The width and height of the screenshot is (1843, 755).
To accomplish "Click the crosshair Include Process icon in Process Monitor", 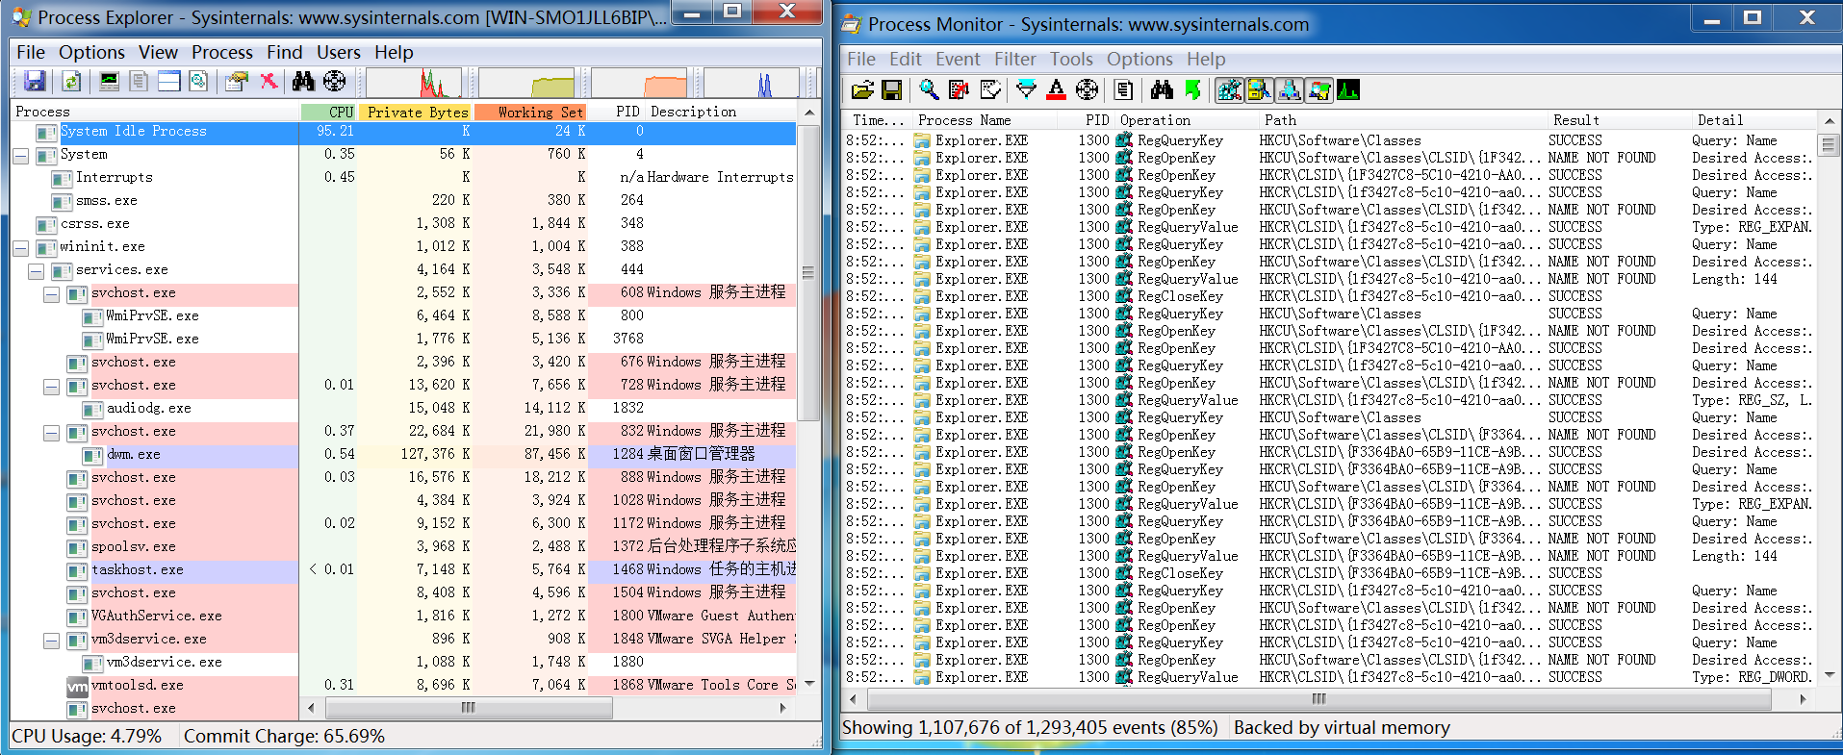I will pos(1087,90).
